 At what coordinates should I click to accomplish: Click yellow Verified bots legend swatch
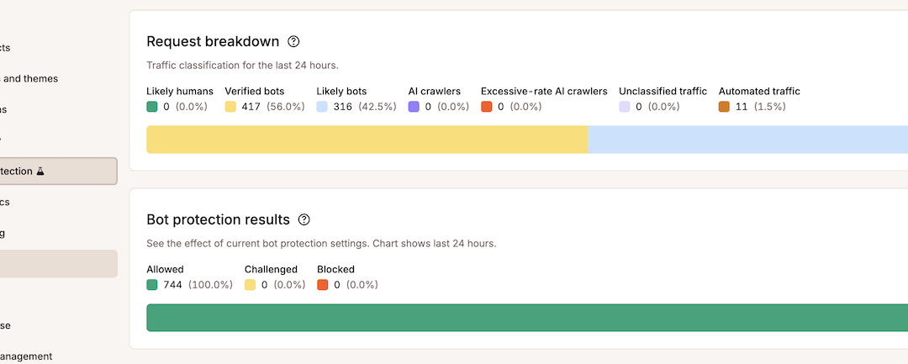[x=230, y=107]
